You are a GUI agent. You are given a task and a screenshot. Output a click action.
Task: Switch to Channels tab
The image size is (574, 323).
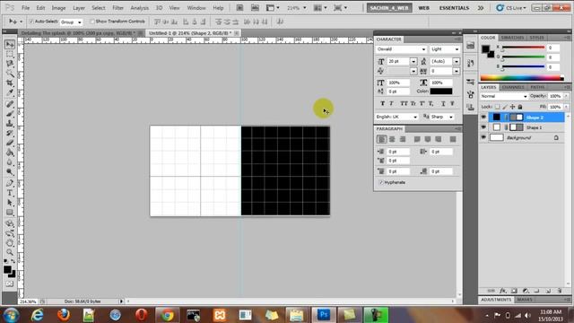[x=513, y=87]
